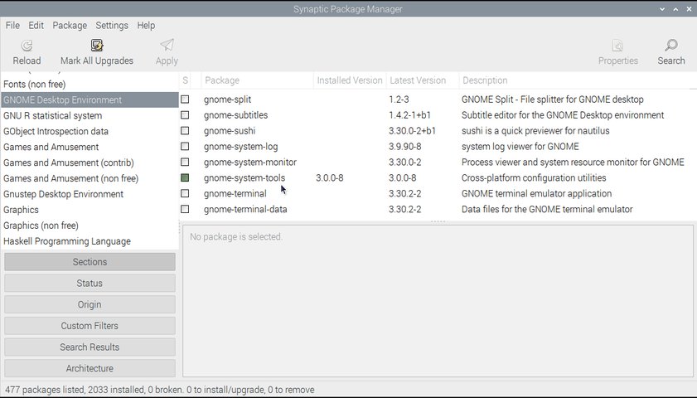Toggle the gnome-split status checkbox

pos(185,99)
